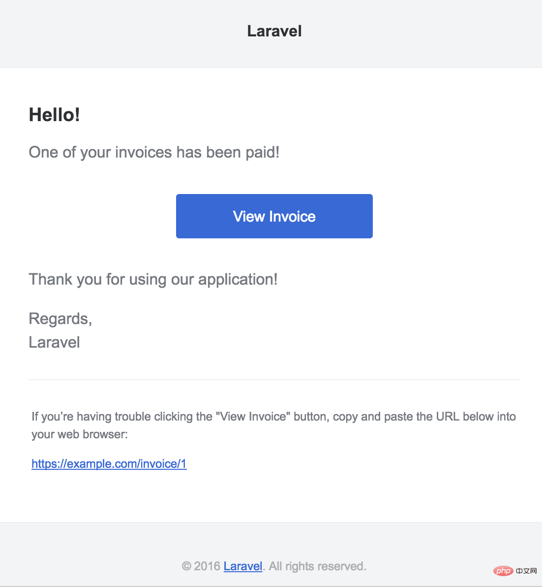Follow the Laravel link in the footer
Image resolution: width=542 pixels, height=587 pixels.
point(243,566)
